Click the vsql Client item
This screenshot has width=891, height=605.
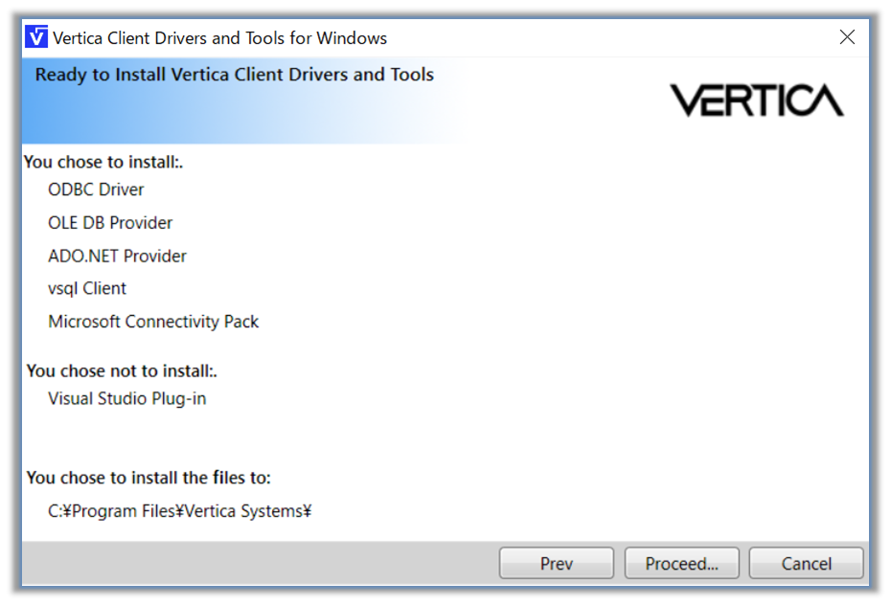(x=87, y=288)
